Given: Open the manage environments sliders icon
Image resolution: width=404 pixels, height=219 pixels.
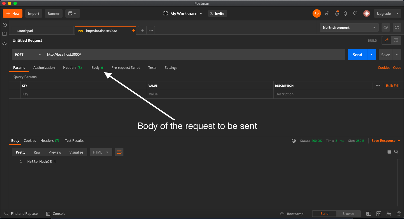Looking at the screenshot, I should [397, 27].
